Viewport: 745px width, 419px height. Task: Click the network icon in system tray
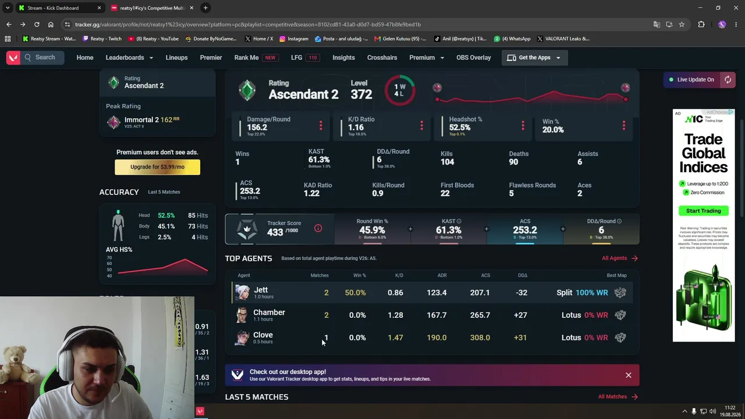click(703, 411)
